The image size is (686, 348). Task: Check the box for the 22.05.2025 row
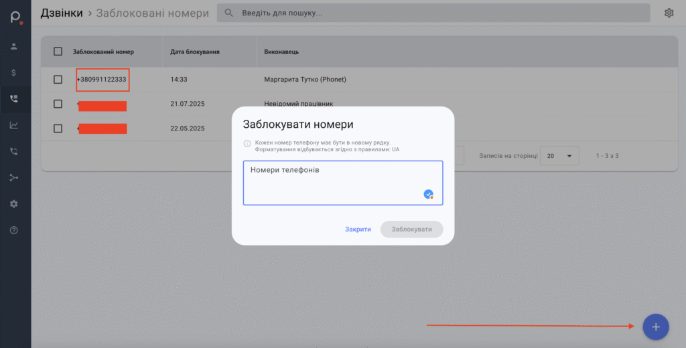click(58, 128)
